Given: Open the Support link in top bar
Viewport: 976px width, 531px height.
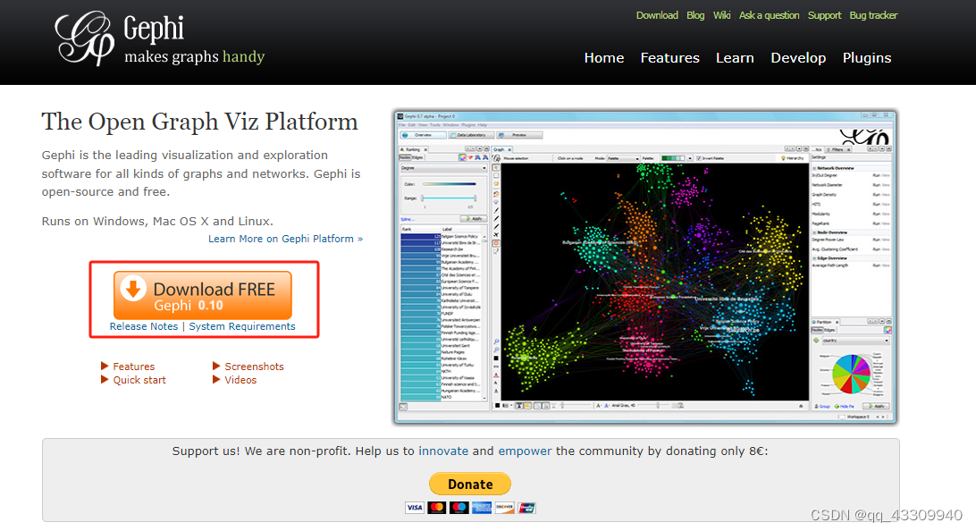Looking at the screenshot, I should [824, 15].
